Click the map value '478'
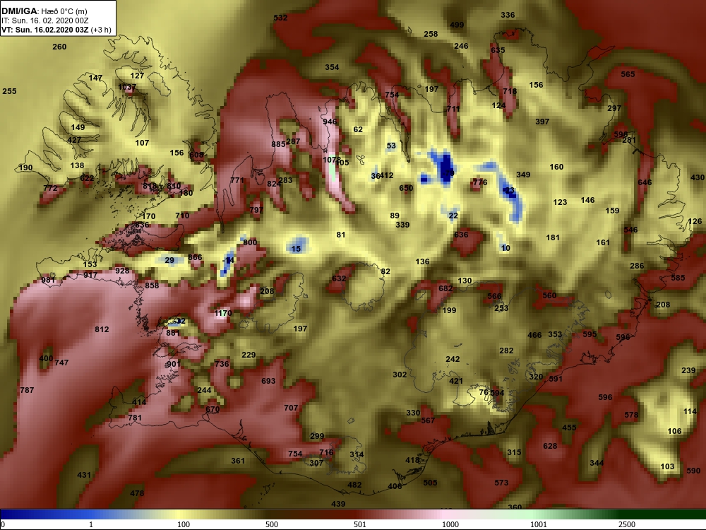706x530 pixels. point(138,493)
